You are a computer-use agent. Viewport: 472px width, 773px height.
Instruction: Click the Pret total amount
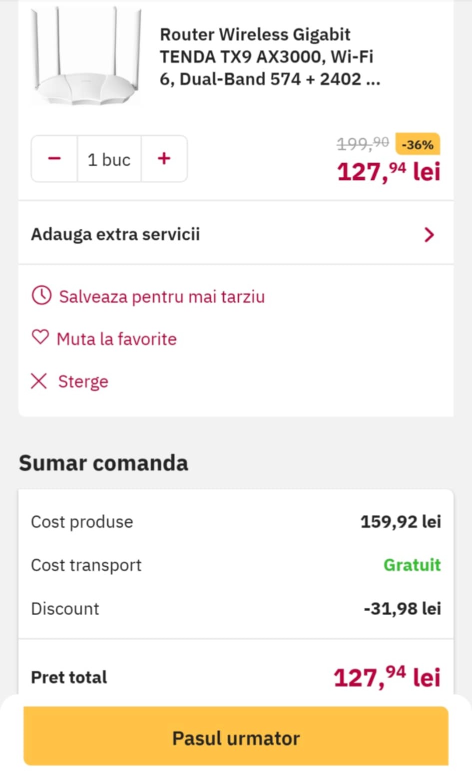click(x=387, y=678)
